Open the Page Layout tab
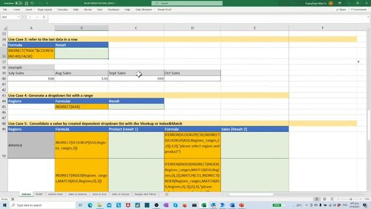 (x=45, y=10)
